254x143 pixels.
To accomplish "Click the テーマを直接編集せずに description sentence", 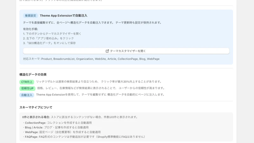I will pyautogui.click(x=92, y=23).
